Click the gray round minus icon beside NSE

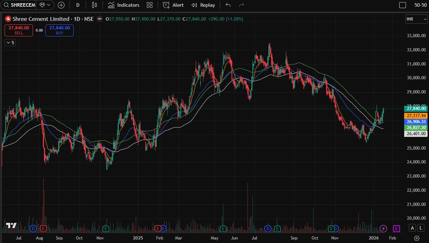(100, 19)
